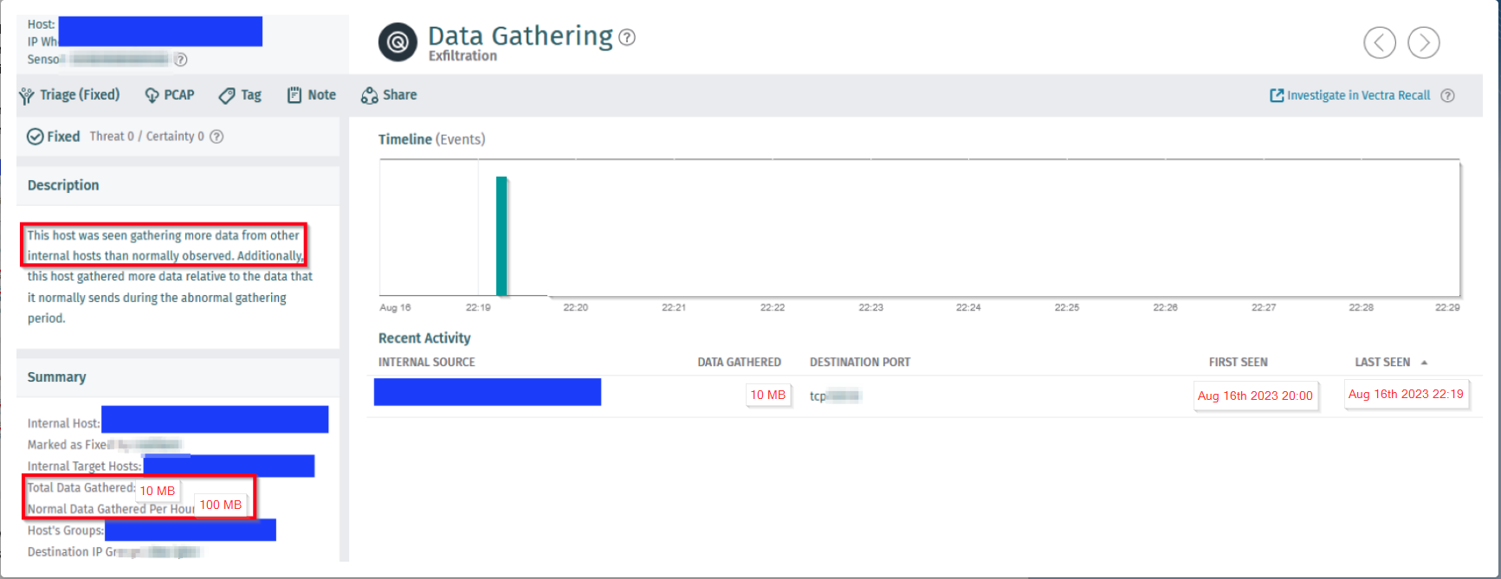The height and width of the screenshot is (579, 1501).
Task: Click the tcp destination port value
Action: [835, 396]
